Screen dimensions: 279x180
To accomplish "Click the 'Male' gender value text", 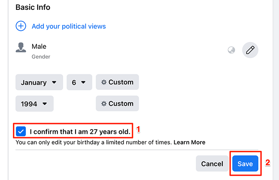I will (x=39, y=46).
